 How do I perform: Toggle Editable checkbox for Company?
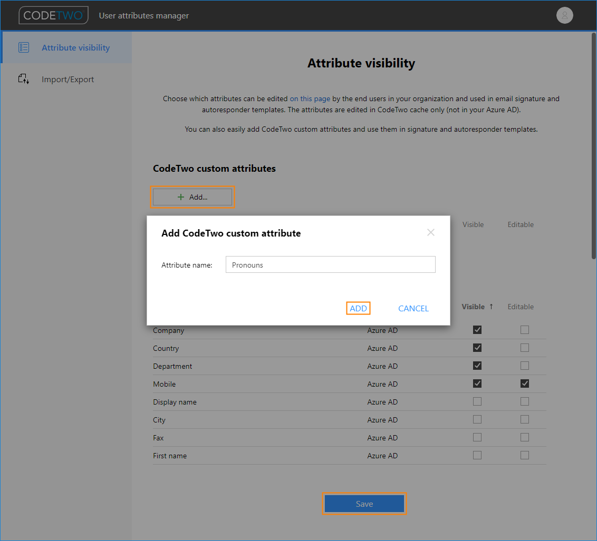[x=525, y=330]
